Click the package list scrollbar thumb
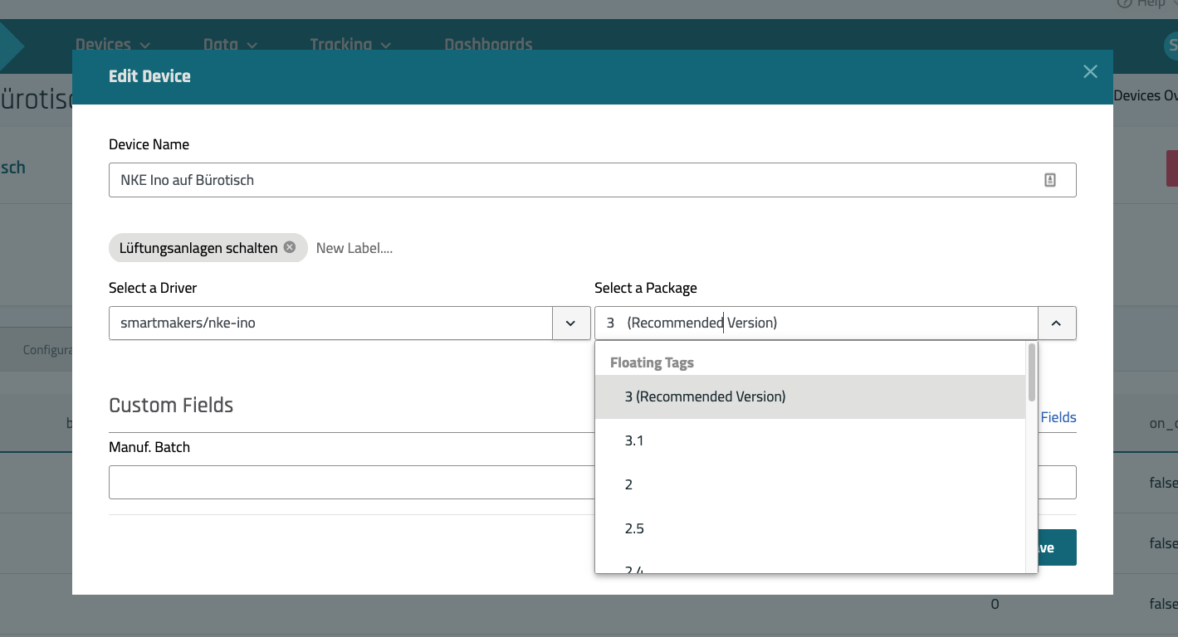This screenshot has width=1178, height=637. coord(1031,372)
